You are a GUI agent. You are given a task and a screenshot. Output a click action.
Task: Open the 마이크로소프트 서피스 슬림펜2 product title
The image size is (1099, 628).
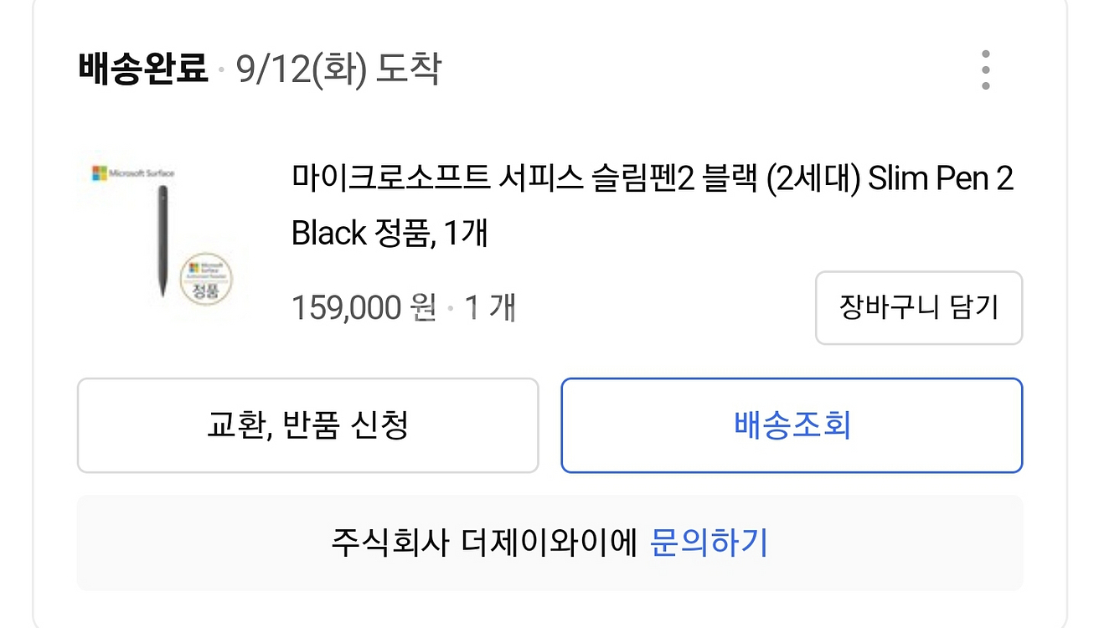[653, 205]
